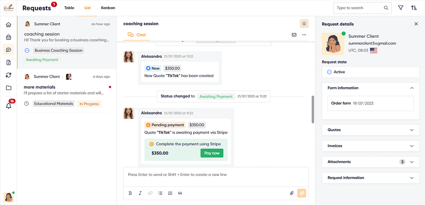
Task: Insert a numbered list in editor
Action: coord(170,193)
